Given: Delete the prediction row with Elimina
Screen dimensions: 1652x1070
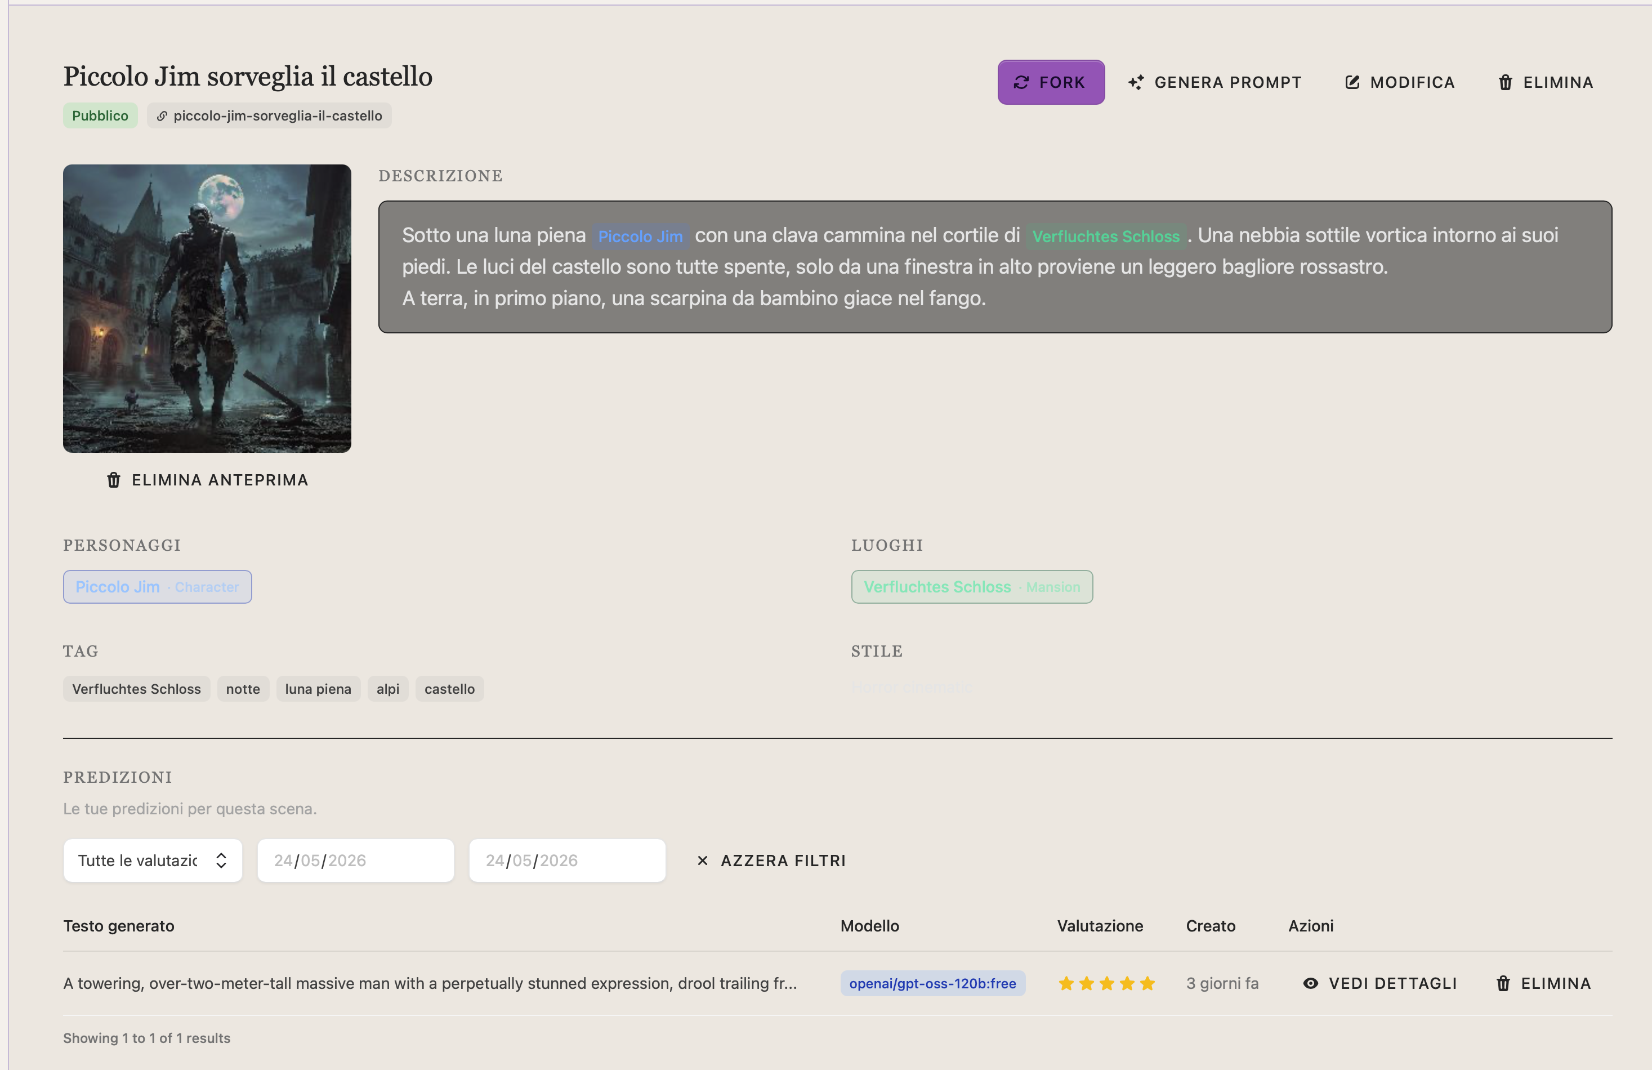Looking at the screenshot, I should (x=1543, y=983).
